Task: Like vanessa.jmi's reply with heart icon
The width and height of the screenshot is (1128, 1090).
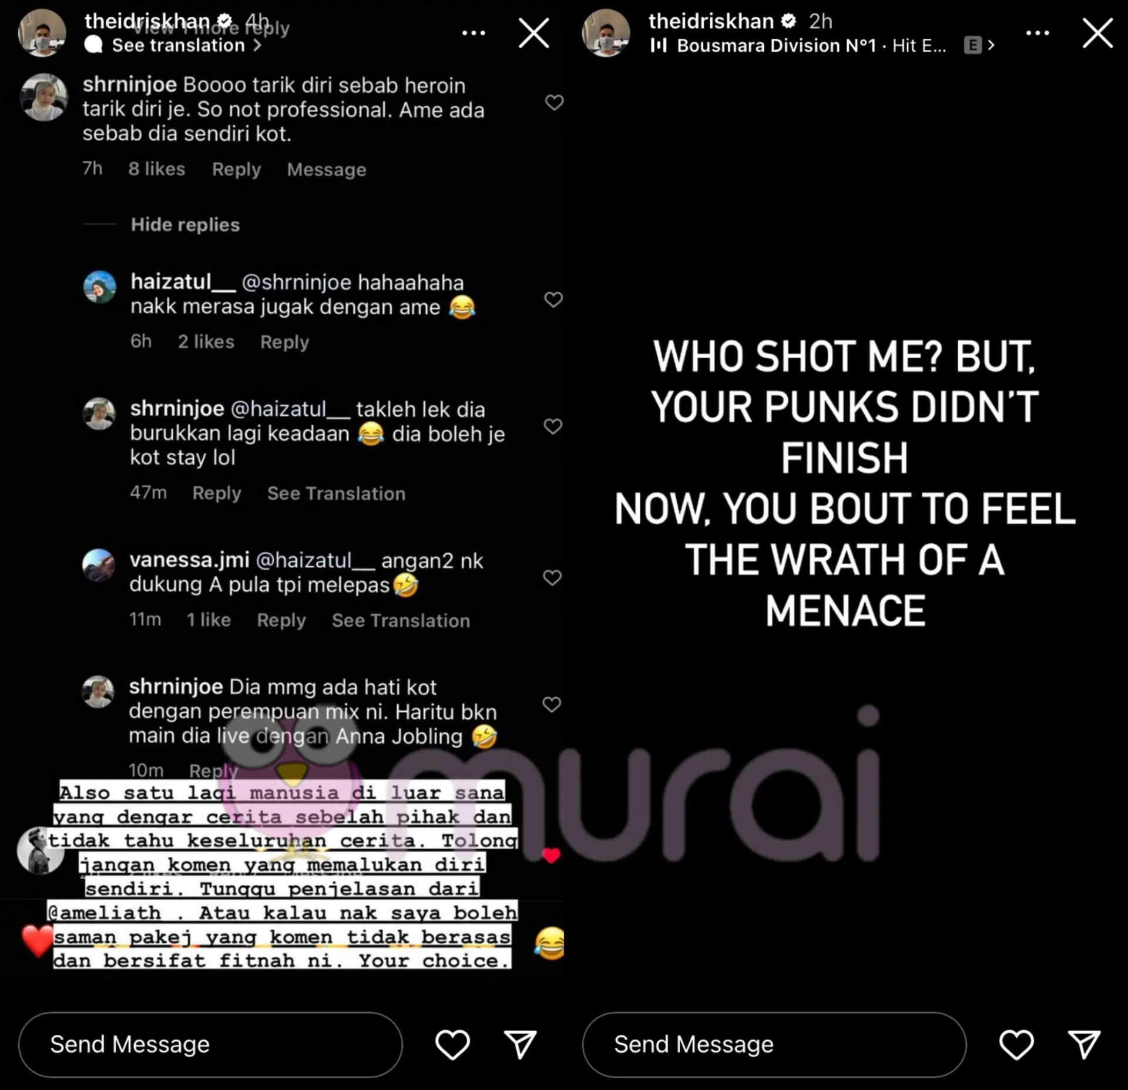Action: (552, 578)
